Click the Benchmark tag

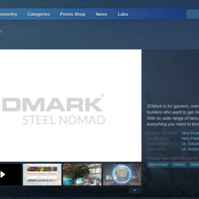click(158, 165)
